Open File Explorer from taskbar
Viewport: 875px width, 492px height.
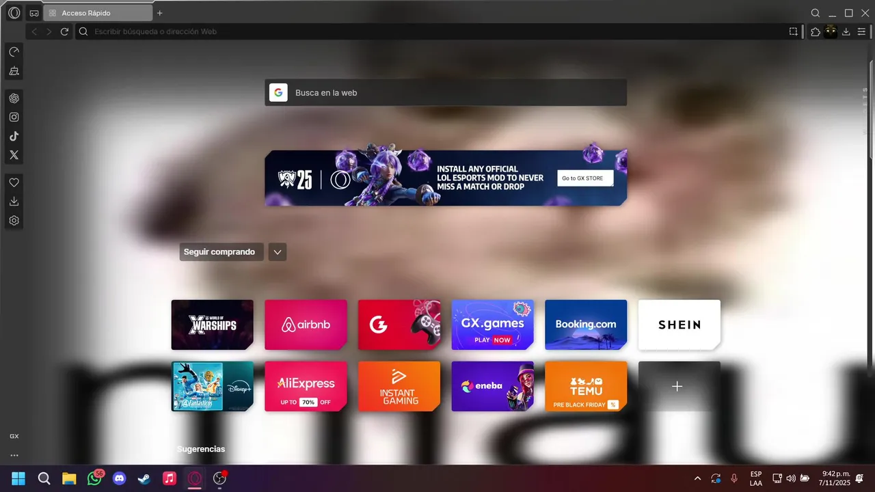pos(69,478)
